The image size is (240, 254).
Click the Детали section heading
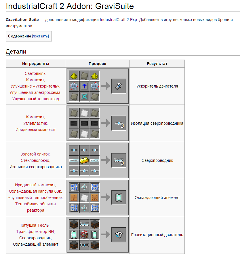tap(16, 52)
